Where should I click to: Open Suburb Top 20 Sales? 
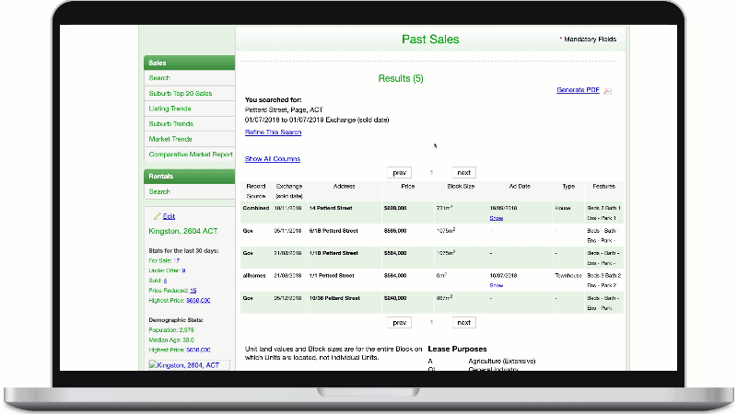(x=181, y=94)
